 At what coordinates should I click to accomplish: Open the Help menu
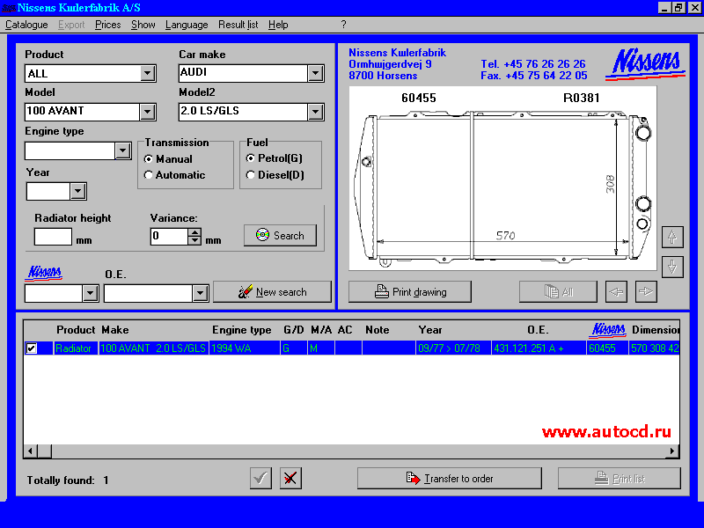[278, 25]
